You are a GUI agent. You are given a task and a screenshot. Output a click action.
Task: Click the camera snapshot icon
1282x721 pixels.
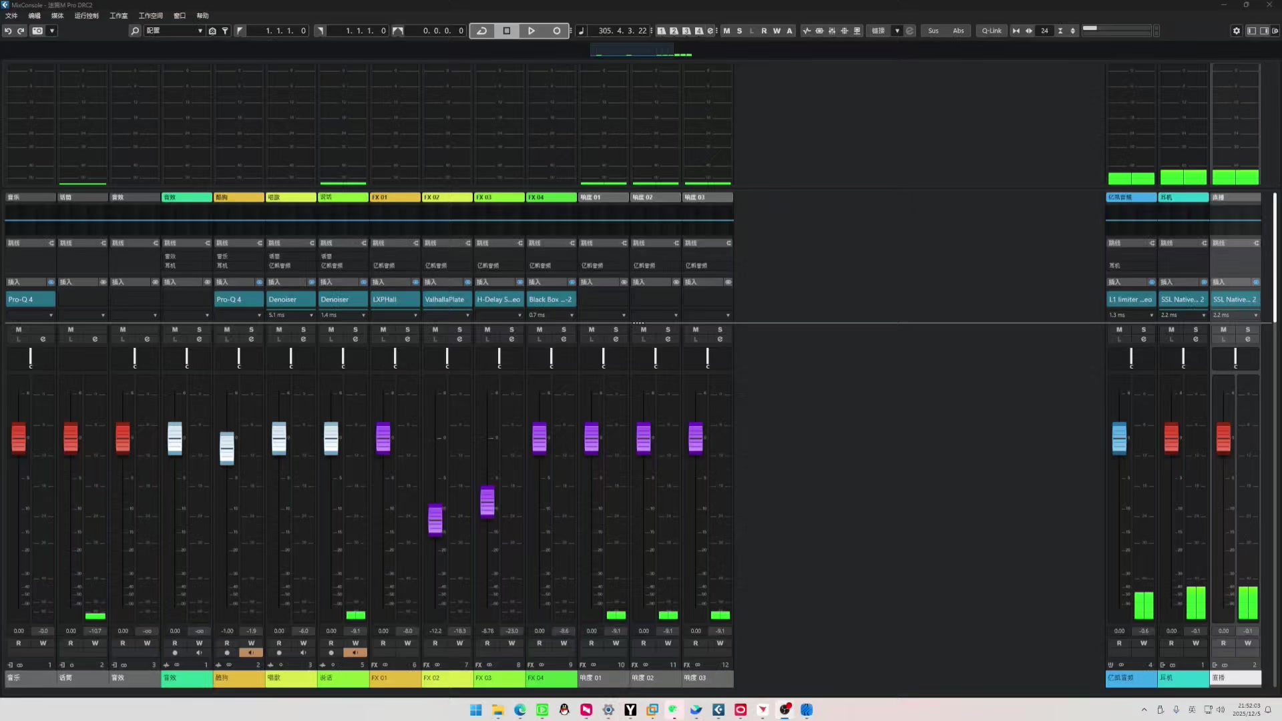point(38,31)
